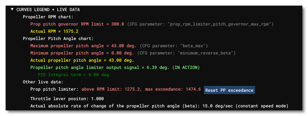
Task: Click the Prop pitch limiter label
Action: pyautogui.click(x=55, y=89)
